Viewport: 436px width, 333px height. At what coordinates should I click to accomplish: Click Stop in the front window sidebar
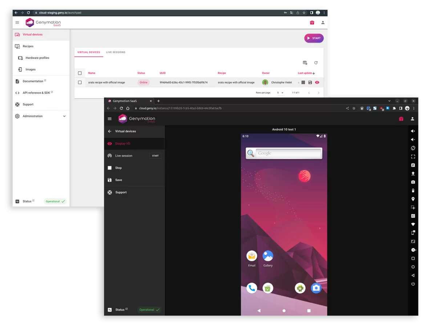(134, 168)
